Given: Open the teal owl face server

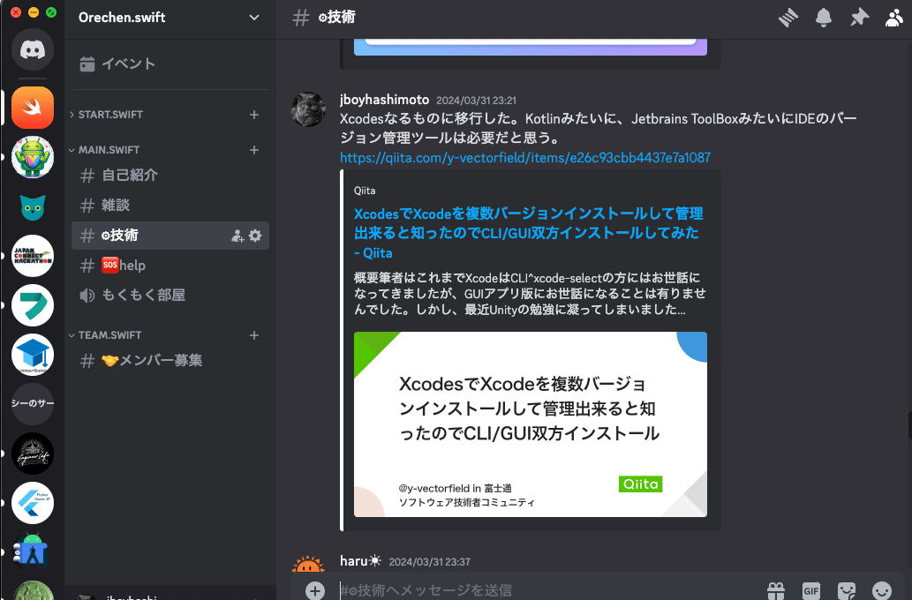Looking at the screenshot, I should coord(33,206).
